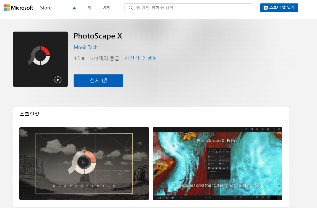
Task: Open the 게임 tab
Action: click(x=107, y=8)
